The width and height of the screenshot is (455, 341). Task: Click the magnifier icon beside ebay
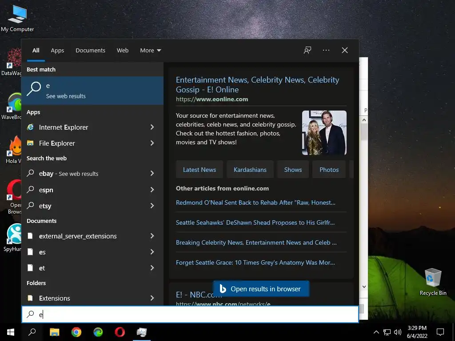tap(31, 173)
